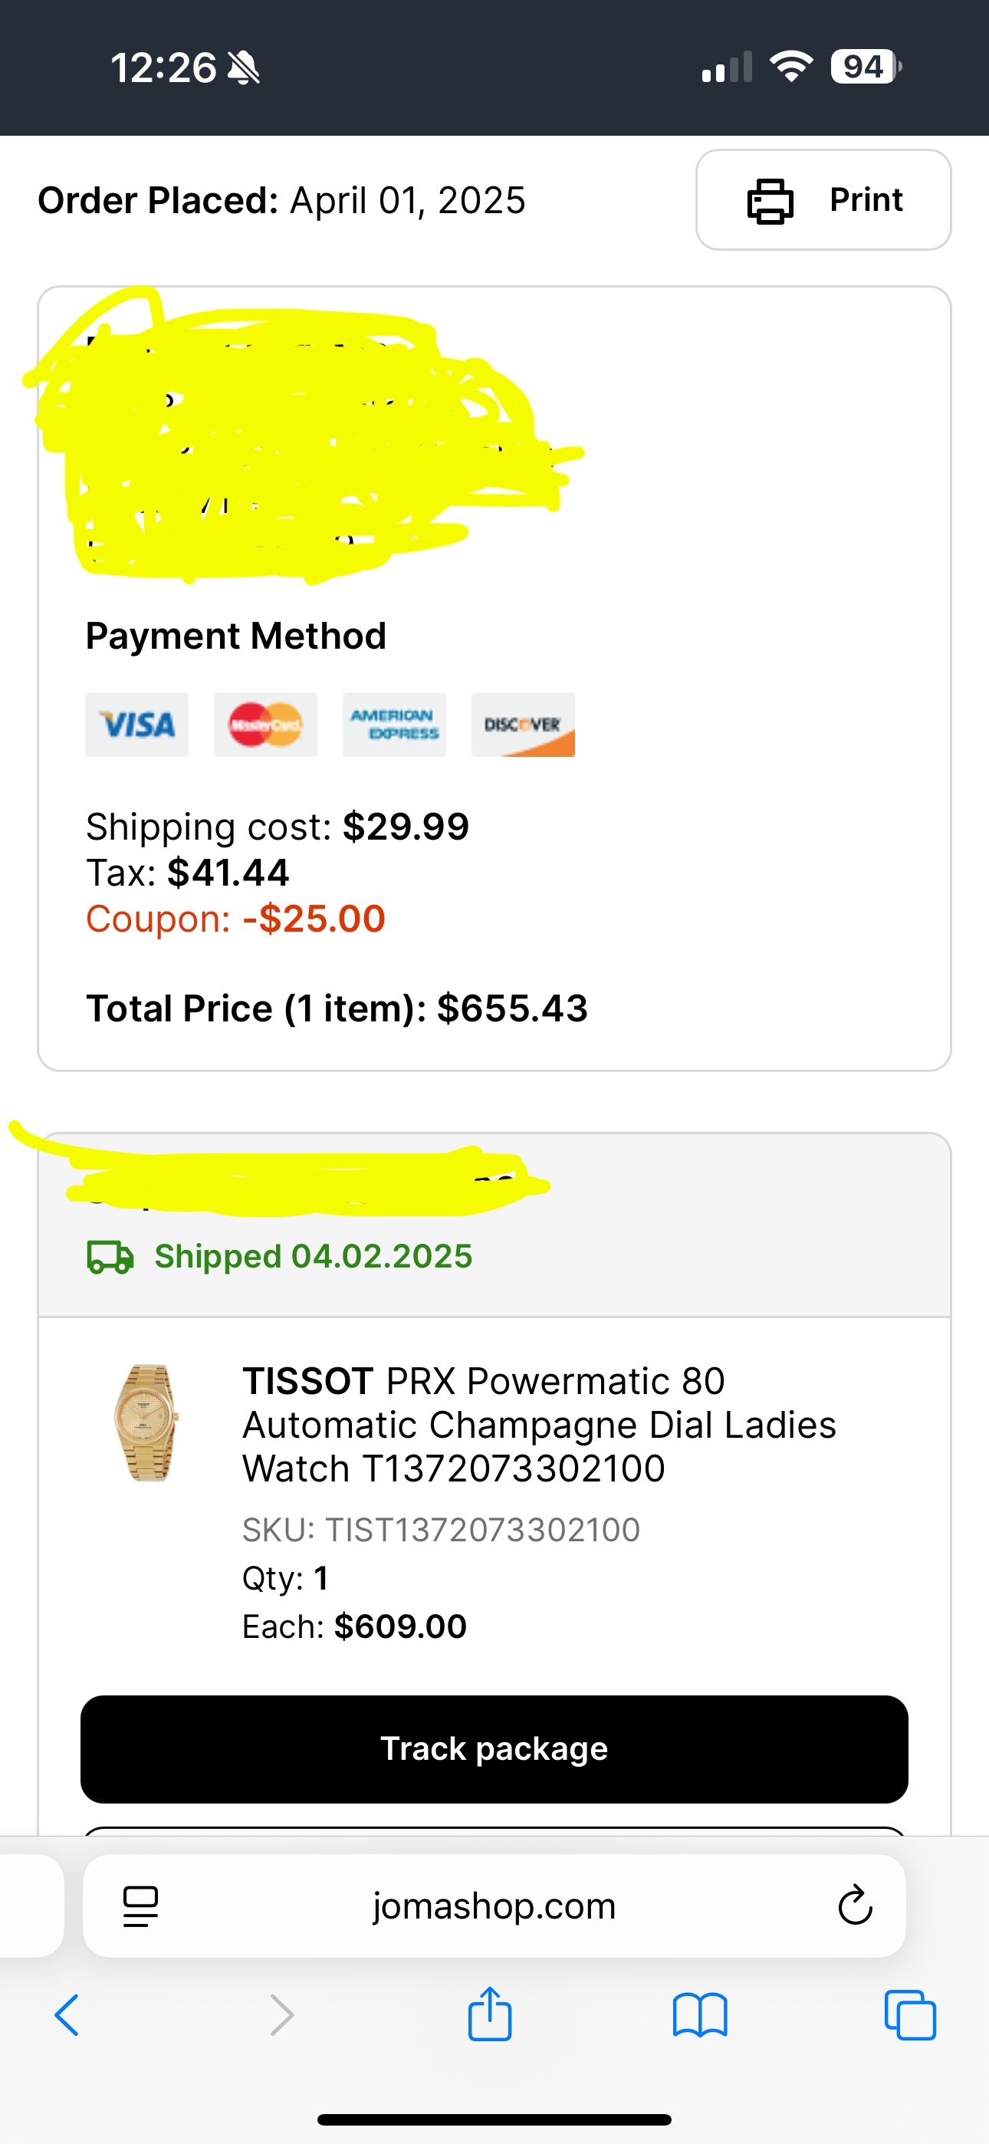Tap the jomashop.com address bar
The width and height of the screenshot is (989, 2144).
[494, 1905]
